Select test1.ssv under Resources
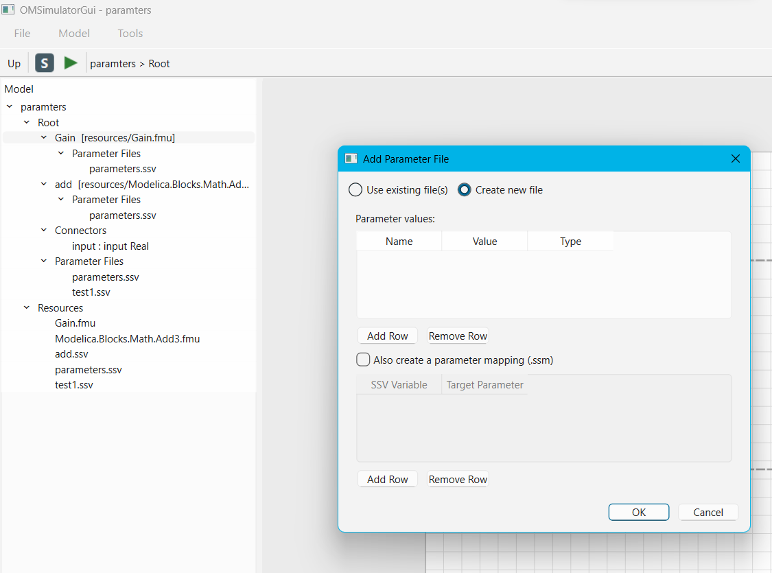This screenshot has width=772, height=573. click(74, 385)
